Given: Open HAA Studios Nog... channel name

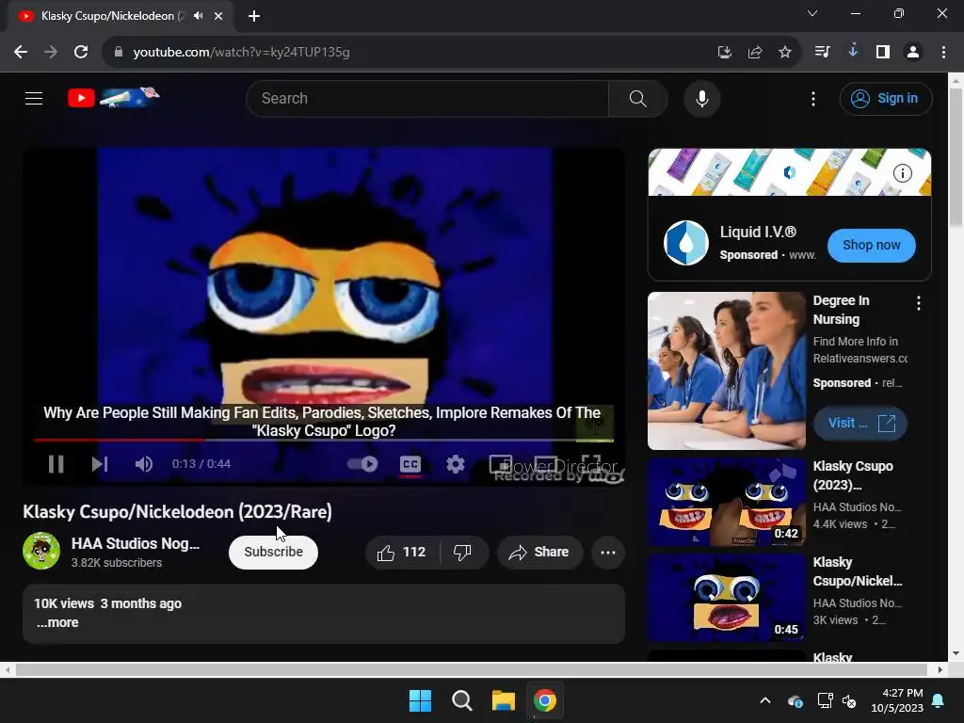Looking at the screenshot, I should [x=136, y=543].
